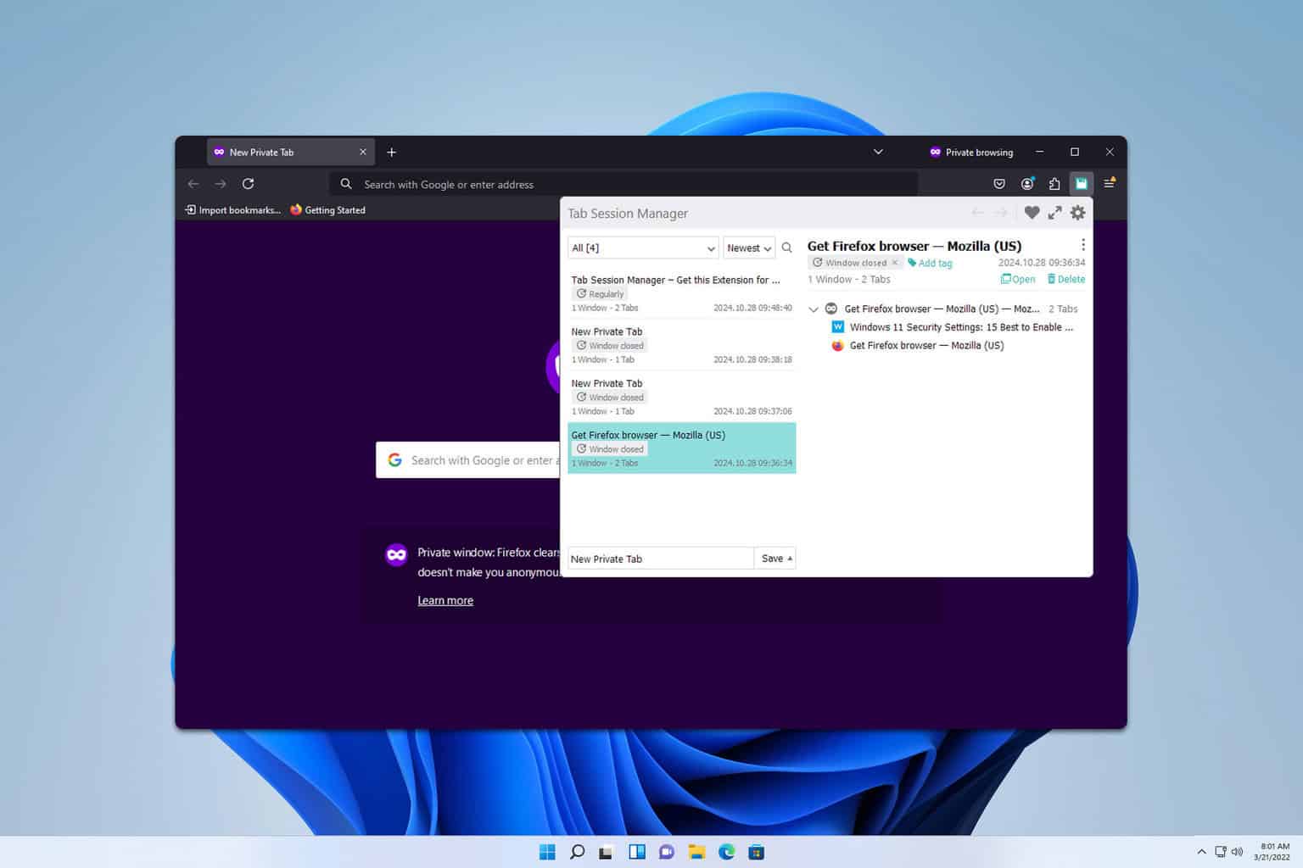Open the Firefox application menu
1303x868 pixels.
pos(1109,183)
